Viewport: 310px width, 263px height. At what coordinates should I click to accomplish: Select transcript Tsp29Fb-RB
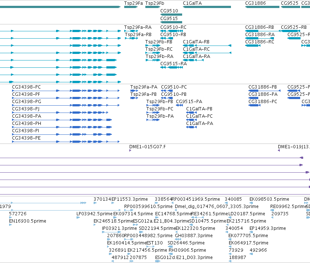tap(153, 46)
